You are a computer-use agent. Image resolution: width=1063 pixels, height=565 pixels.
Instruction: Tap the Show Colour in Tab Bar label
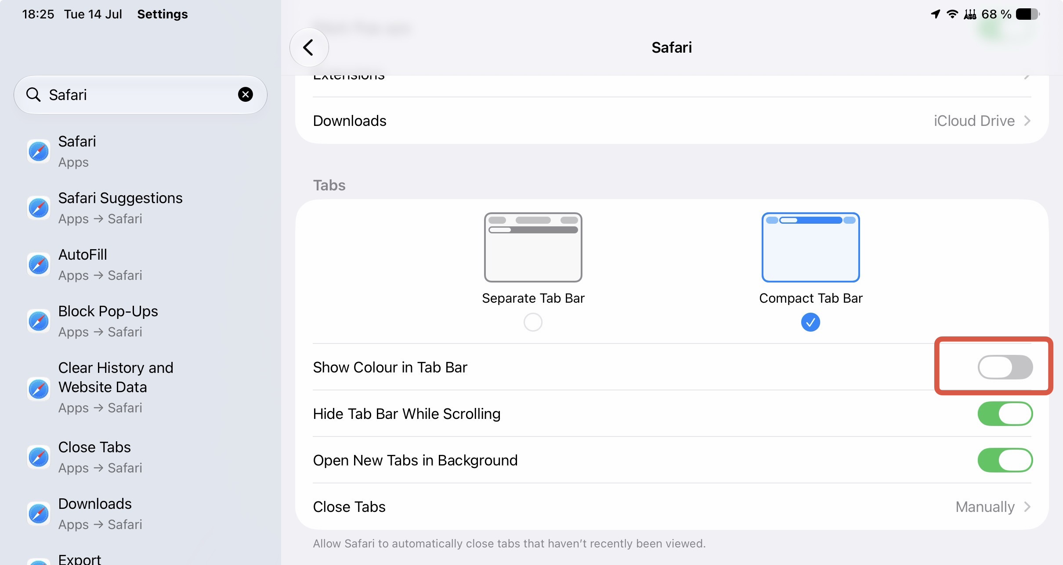[390, 367]
